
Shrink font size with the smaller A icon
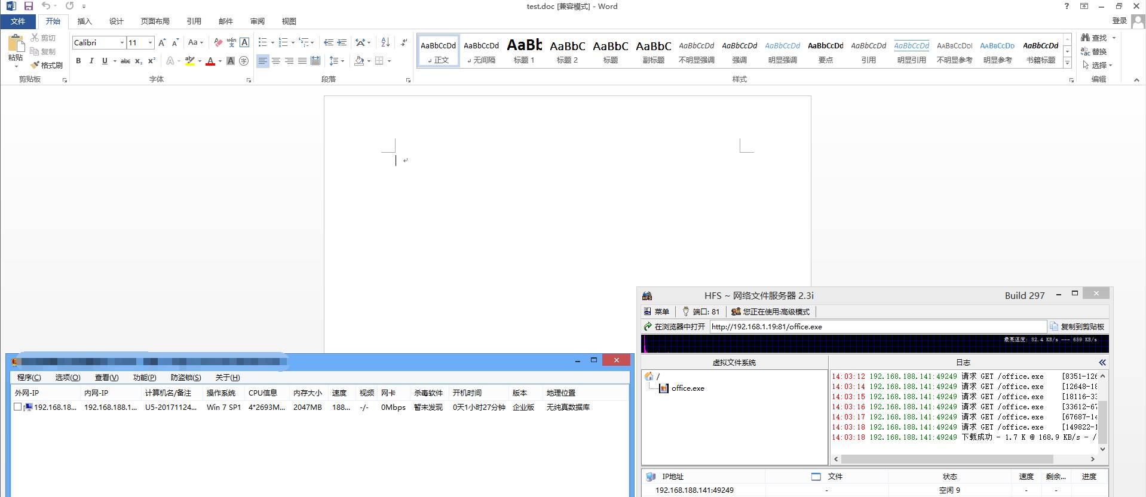[175, 42]
